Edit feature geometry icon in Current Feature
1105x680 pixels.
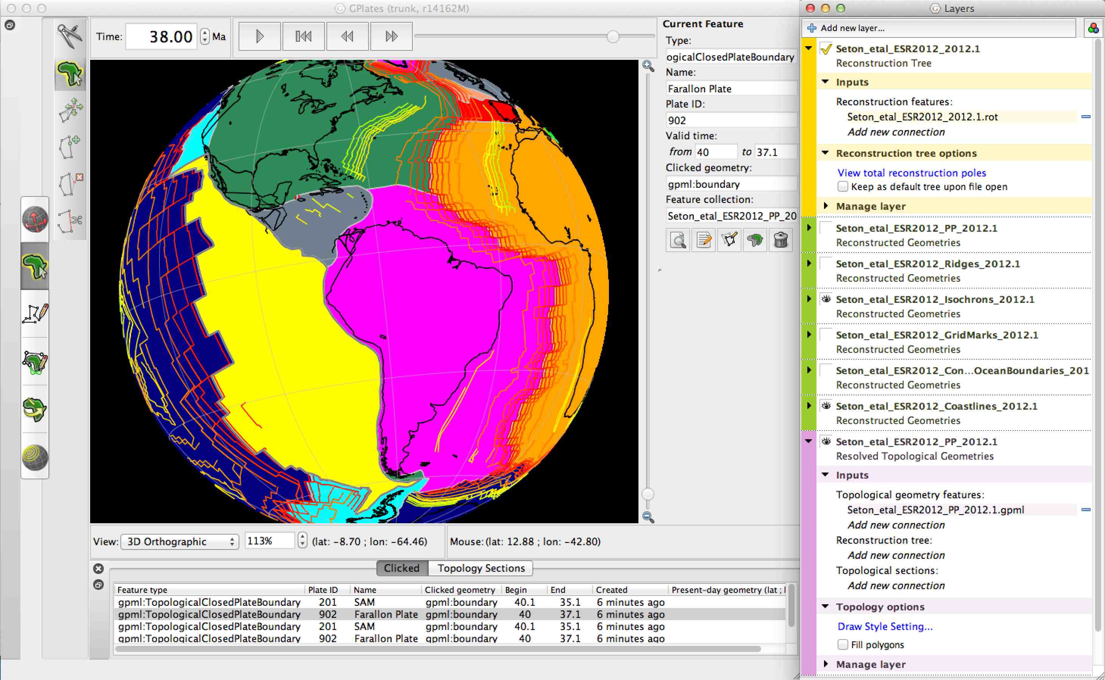point(729,240)
